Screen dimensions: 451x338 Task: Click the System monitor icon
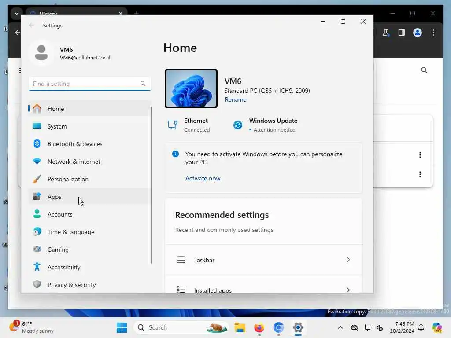37,126
